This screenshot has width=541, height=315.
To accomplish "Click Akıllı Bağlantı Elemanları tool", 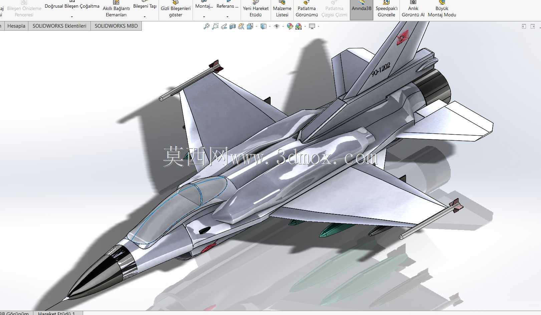I will click(116, 9).
